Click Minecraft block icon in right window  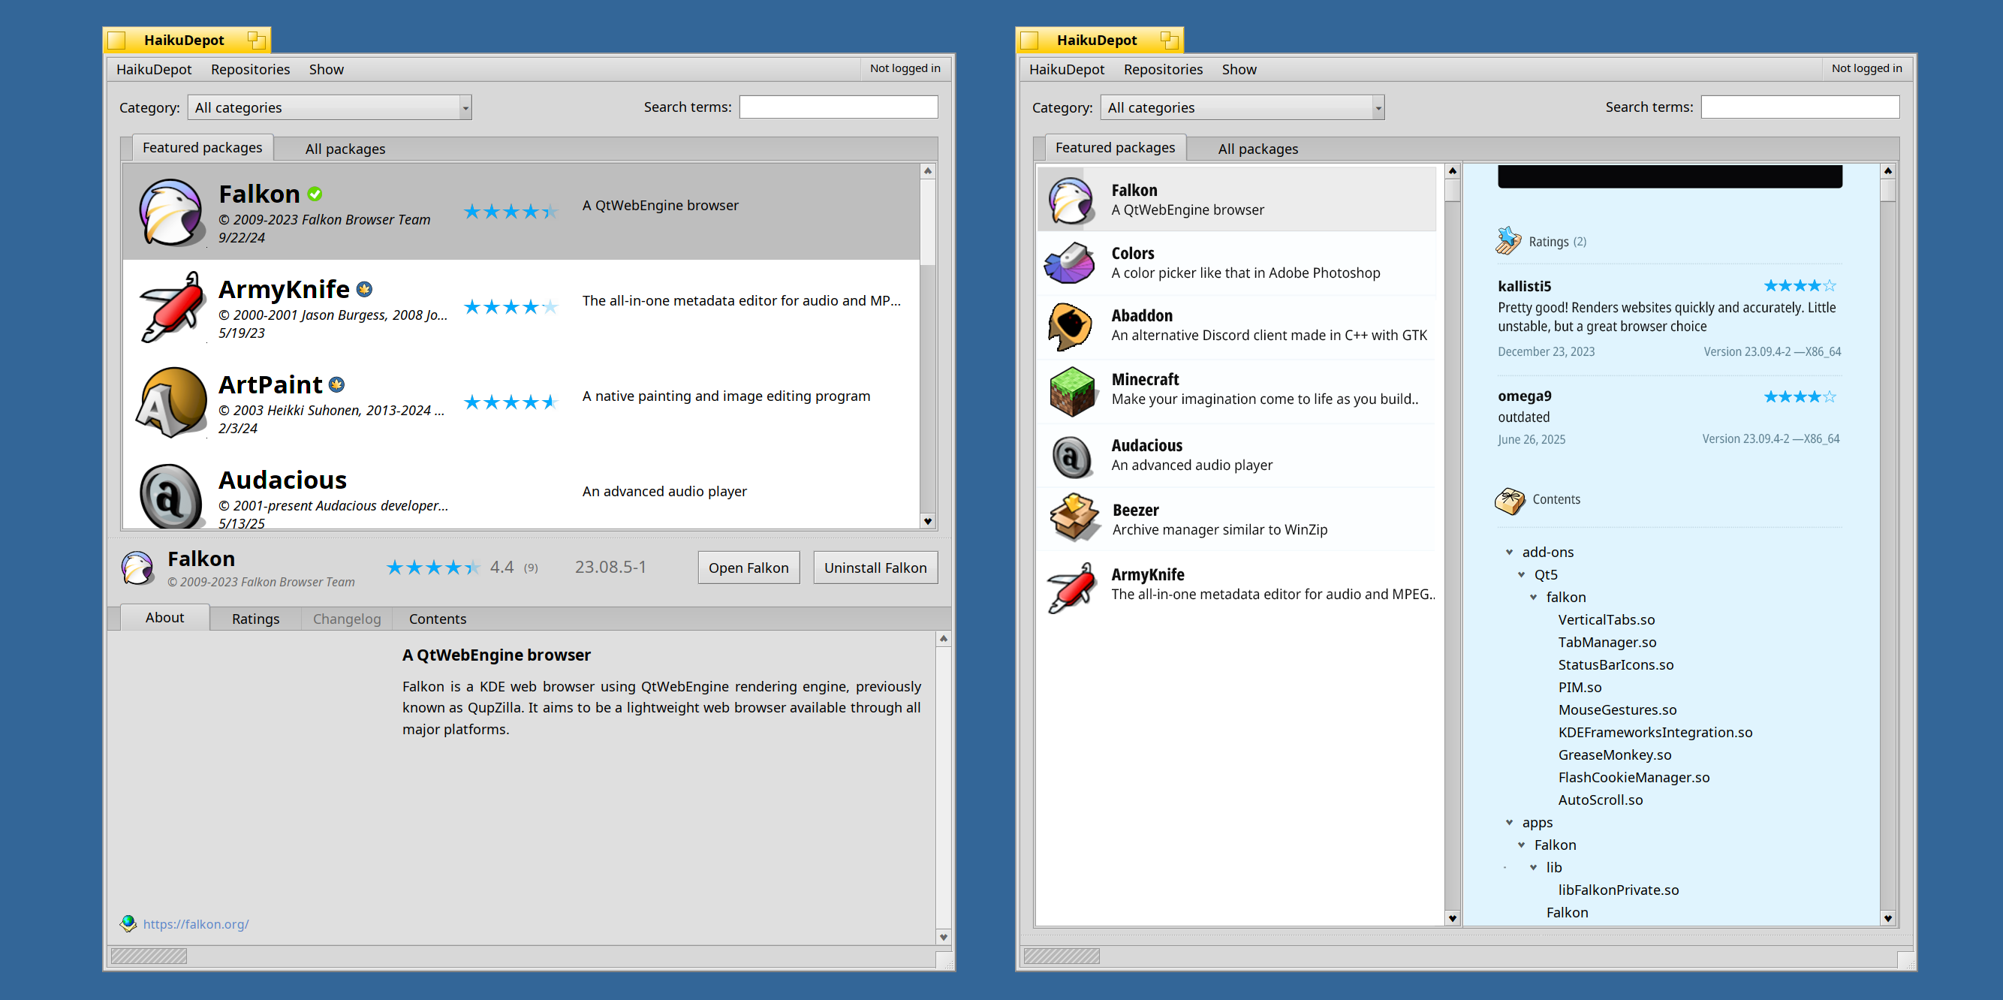coord(1072,390)
